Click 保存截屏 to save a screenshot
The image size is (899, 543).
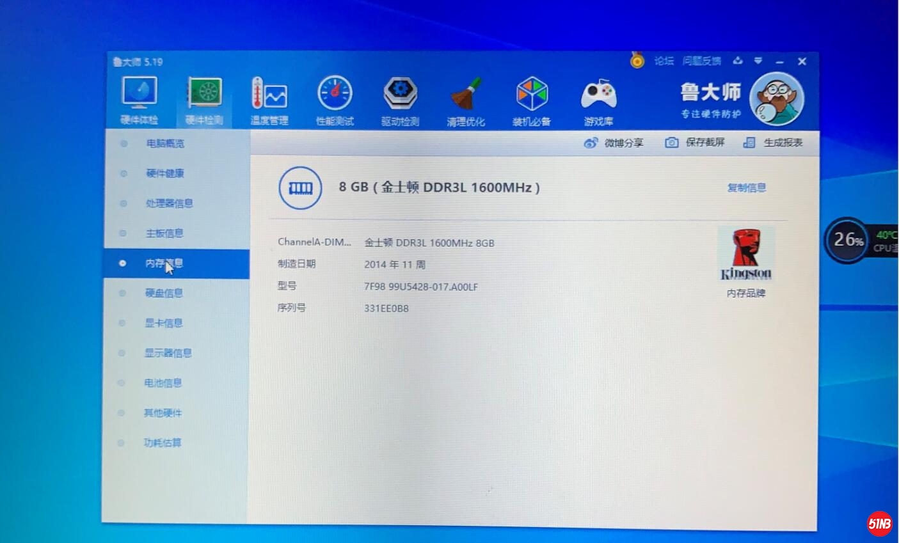coord(695,142)
